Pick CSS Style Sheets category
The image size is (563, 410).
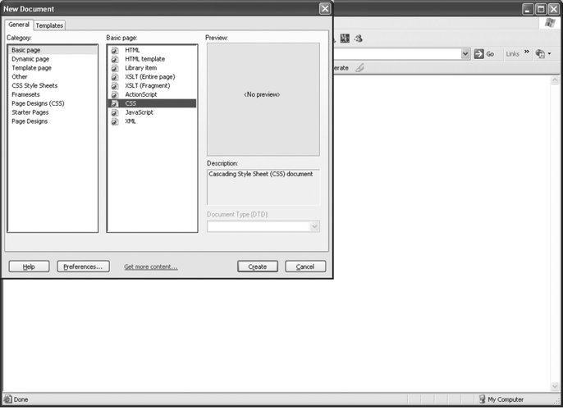point(34,86)
